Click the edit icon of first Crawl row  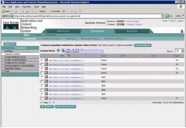46,60
